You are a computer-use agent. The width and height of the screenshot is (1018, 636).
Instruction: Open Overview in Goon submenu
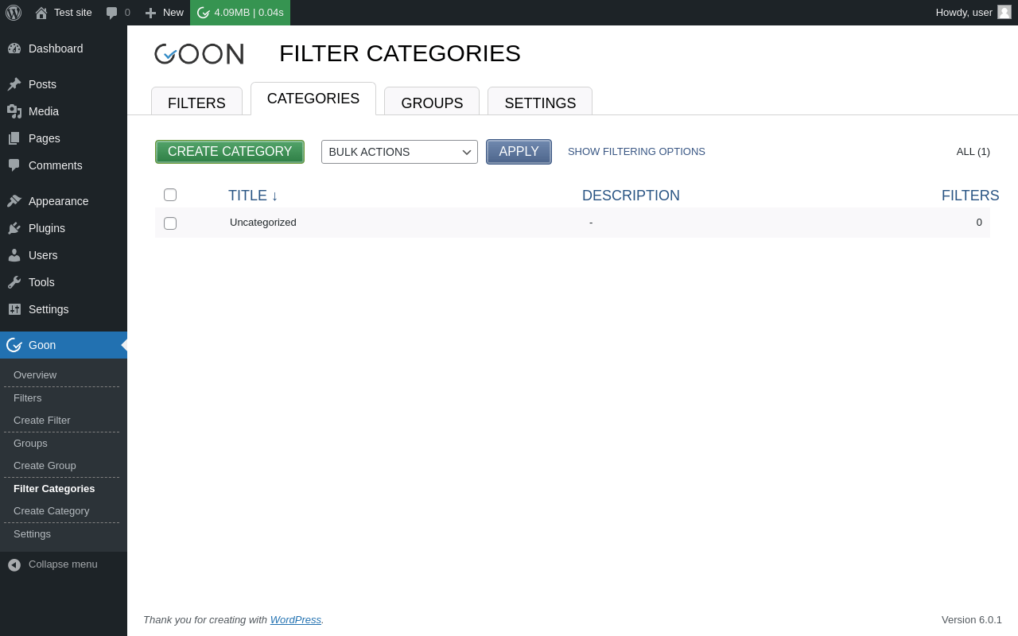(35, 375)
